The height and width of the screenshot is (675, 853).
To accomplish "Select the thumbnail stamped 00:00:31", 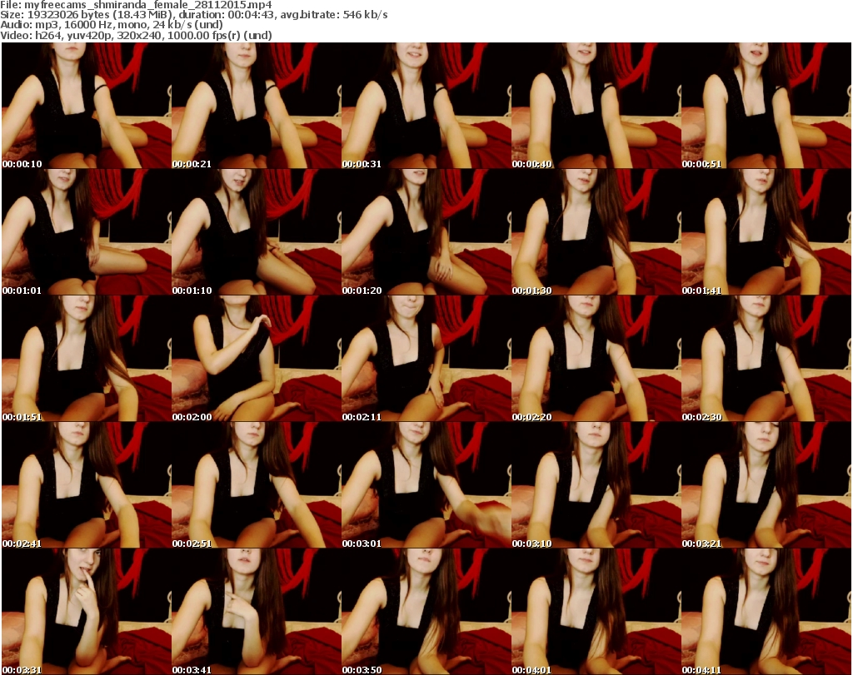I will [x=426, y=106].
